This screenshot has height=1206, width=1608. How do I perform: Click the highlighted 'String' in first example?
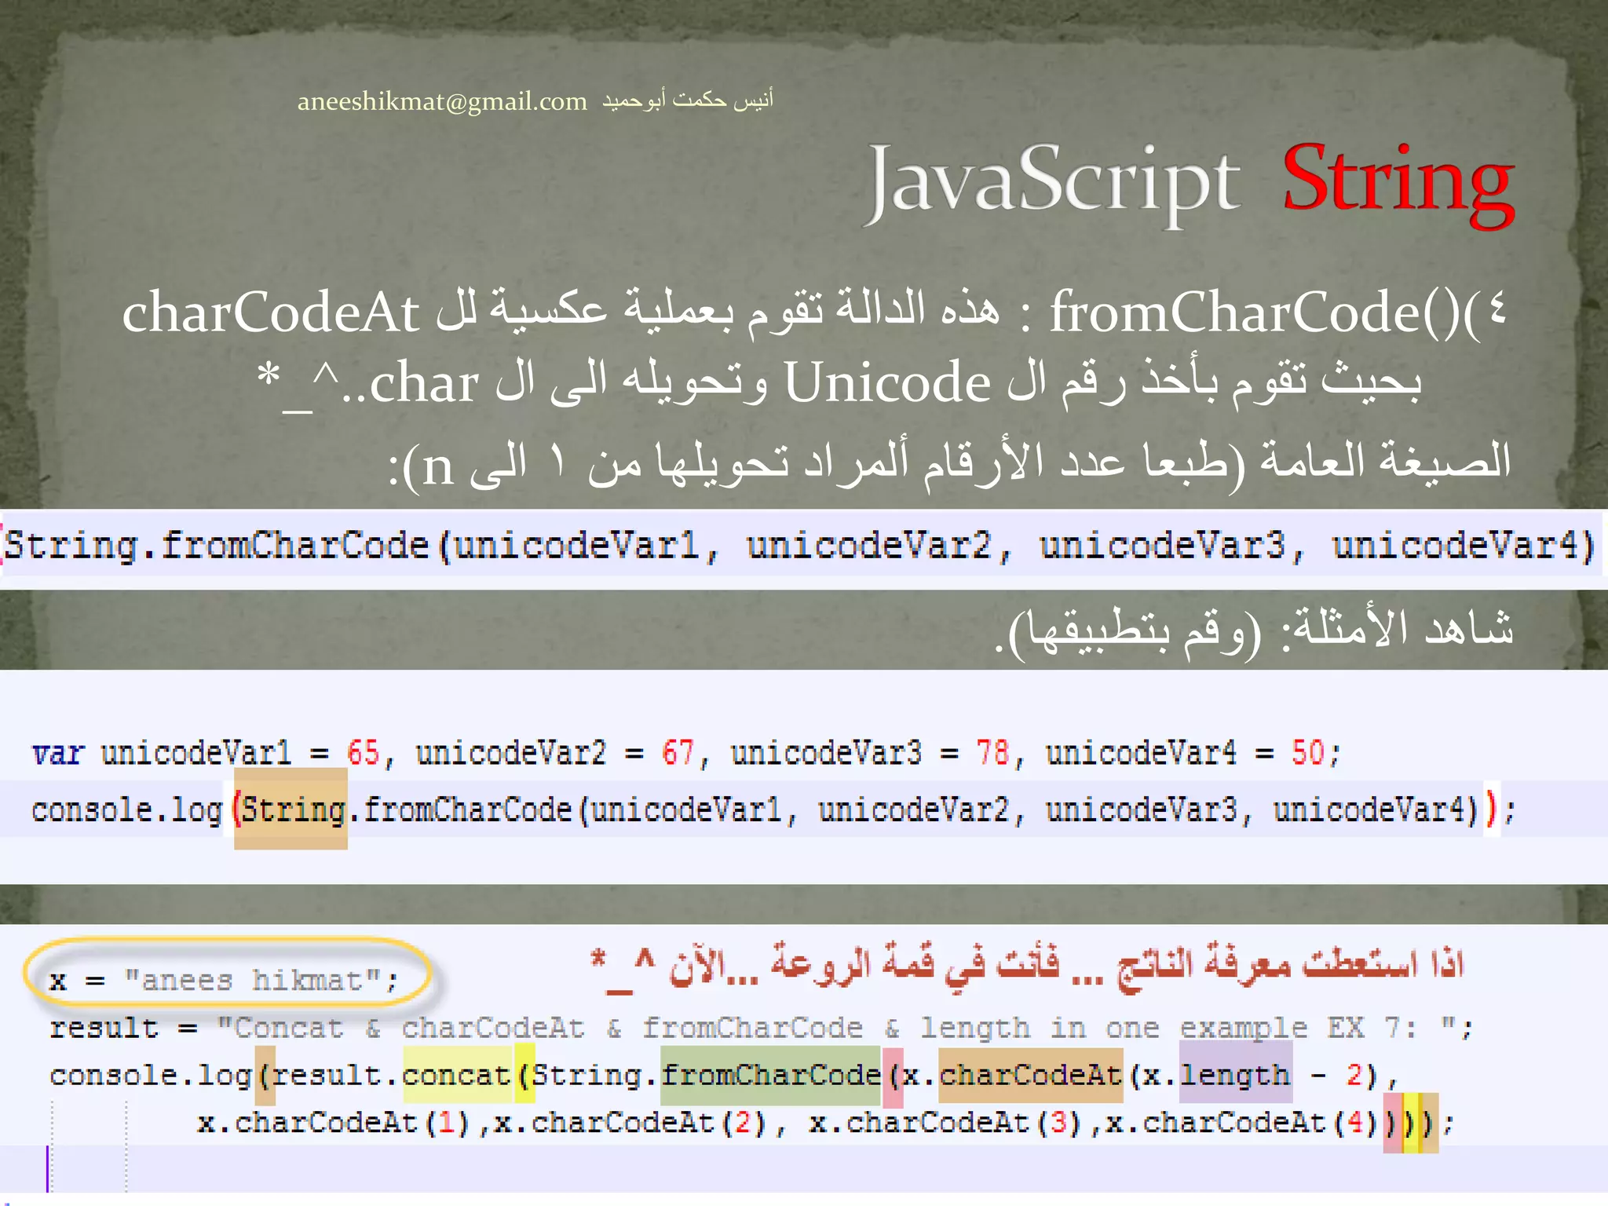point(293,809)
